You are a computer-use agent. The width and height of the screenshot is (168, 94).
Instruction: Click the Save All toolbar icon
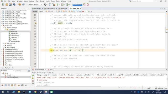click(14, 5)
